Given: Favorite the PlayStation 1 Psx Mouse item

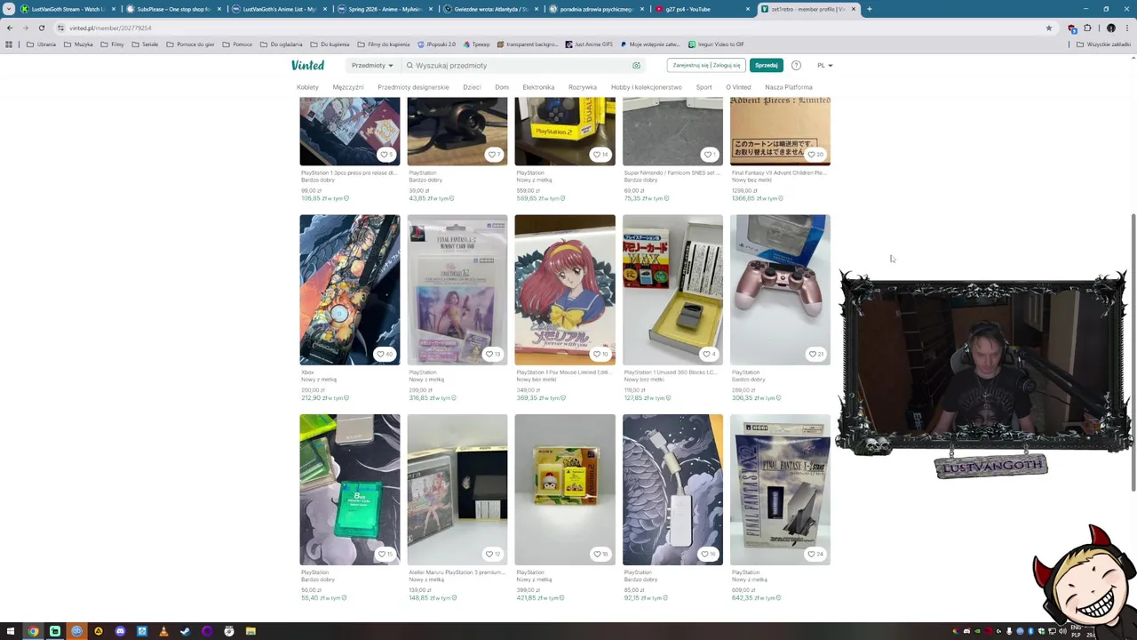Looking at the screenshot, I should click(x=600, y=354).
